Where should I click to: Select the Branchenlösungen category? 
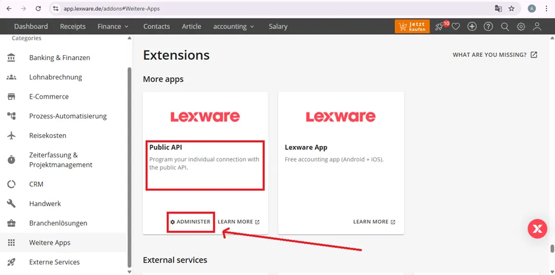64,223
